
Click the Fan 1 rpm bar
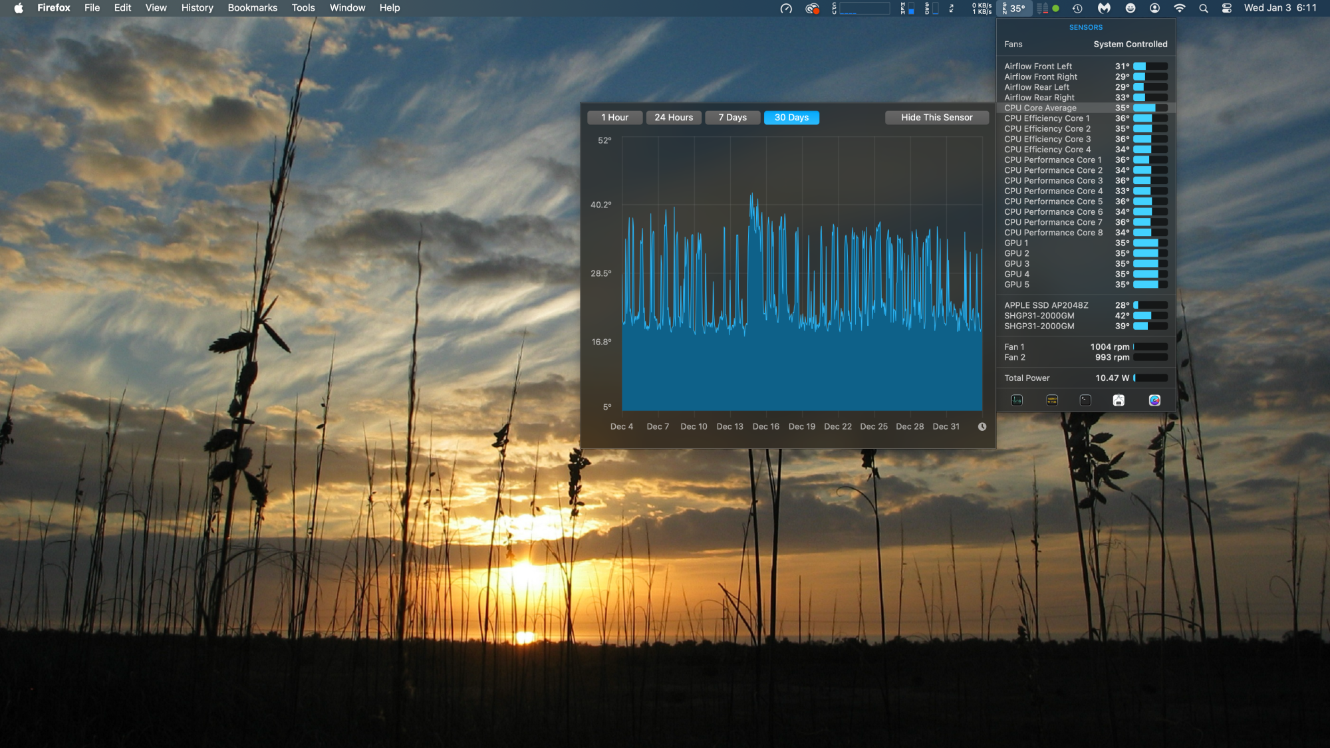point(1150,347)
